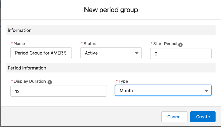Viewport: 221px width, 127px height.
Task: Click the Display Duration label text
Action: coord(30,81)
